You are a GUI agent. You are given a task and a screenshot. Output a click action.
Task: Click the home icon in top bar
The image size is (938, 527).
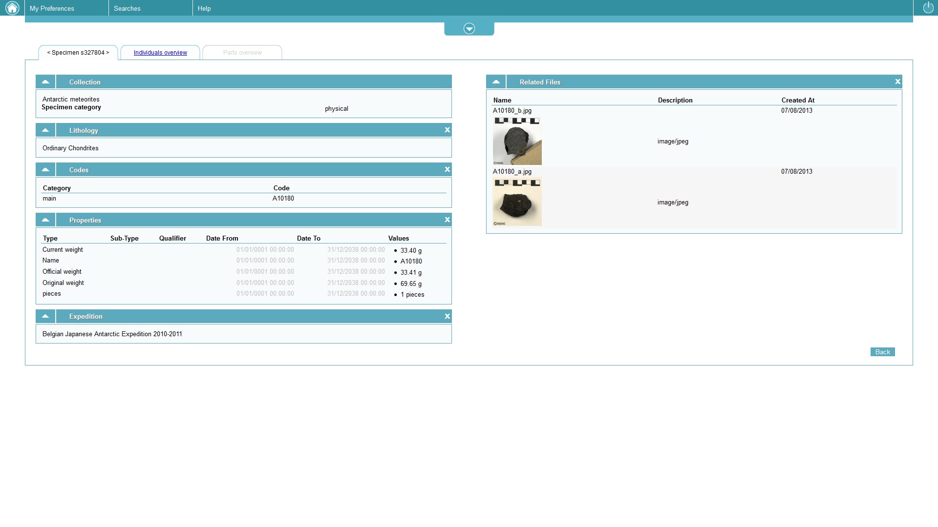pos(12,8)
